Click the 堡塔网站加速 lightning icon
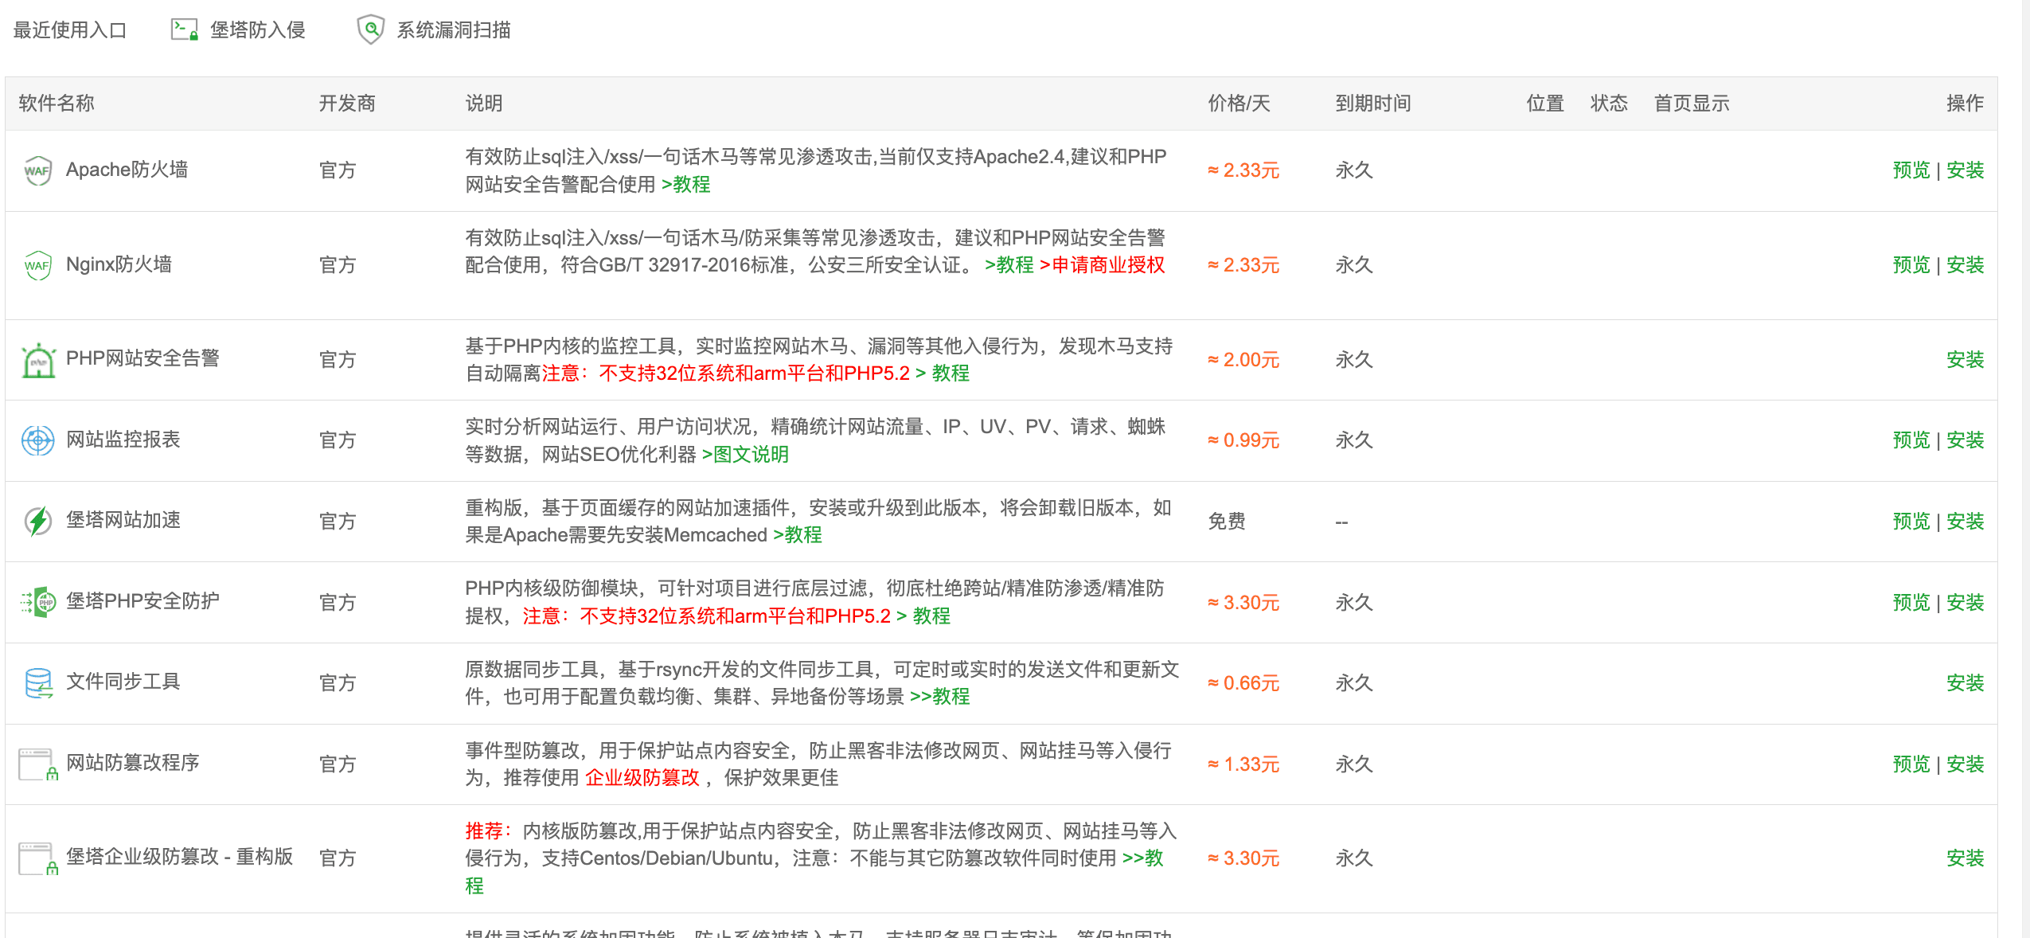 [x=37, y=522]
